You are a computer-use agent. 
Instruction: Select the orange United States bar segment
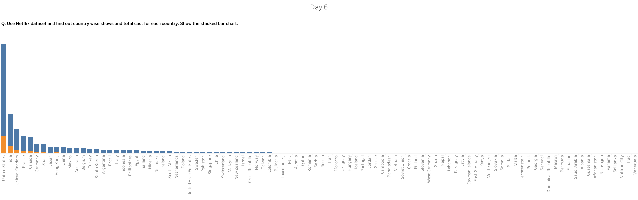[3, 144]
